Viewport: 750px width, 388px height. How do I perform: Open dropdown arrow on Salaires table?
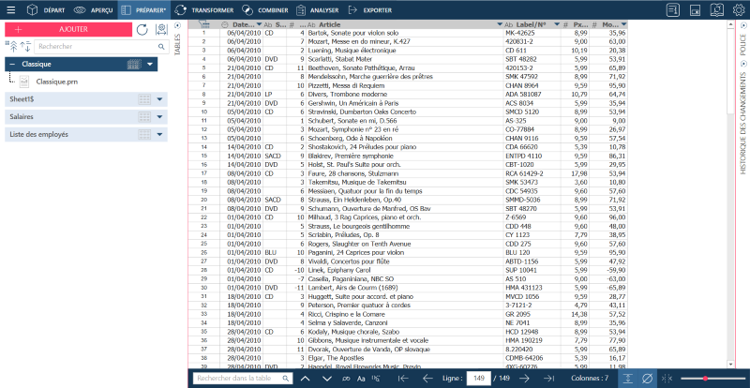tap(159, 117)
